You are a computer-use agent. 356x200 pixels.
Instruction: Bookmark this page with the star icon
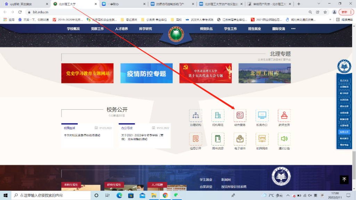(325, 12)
